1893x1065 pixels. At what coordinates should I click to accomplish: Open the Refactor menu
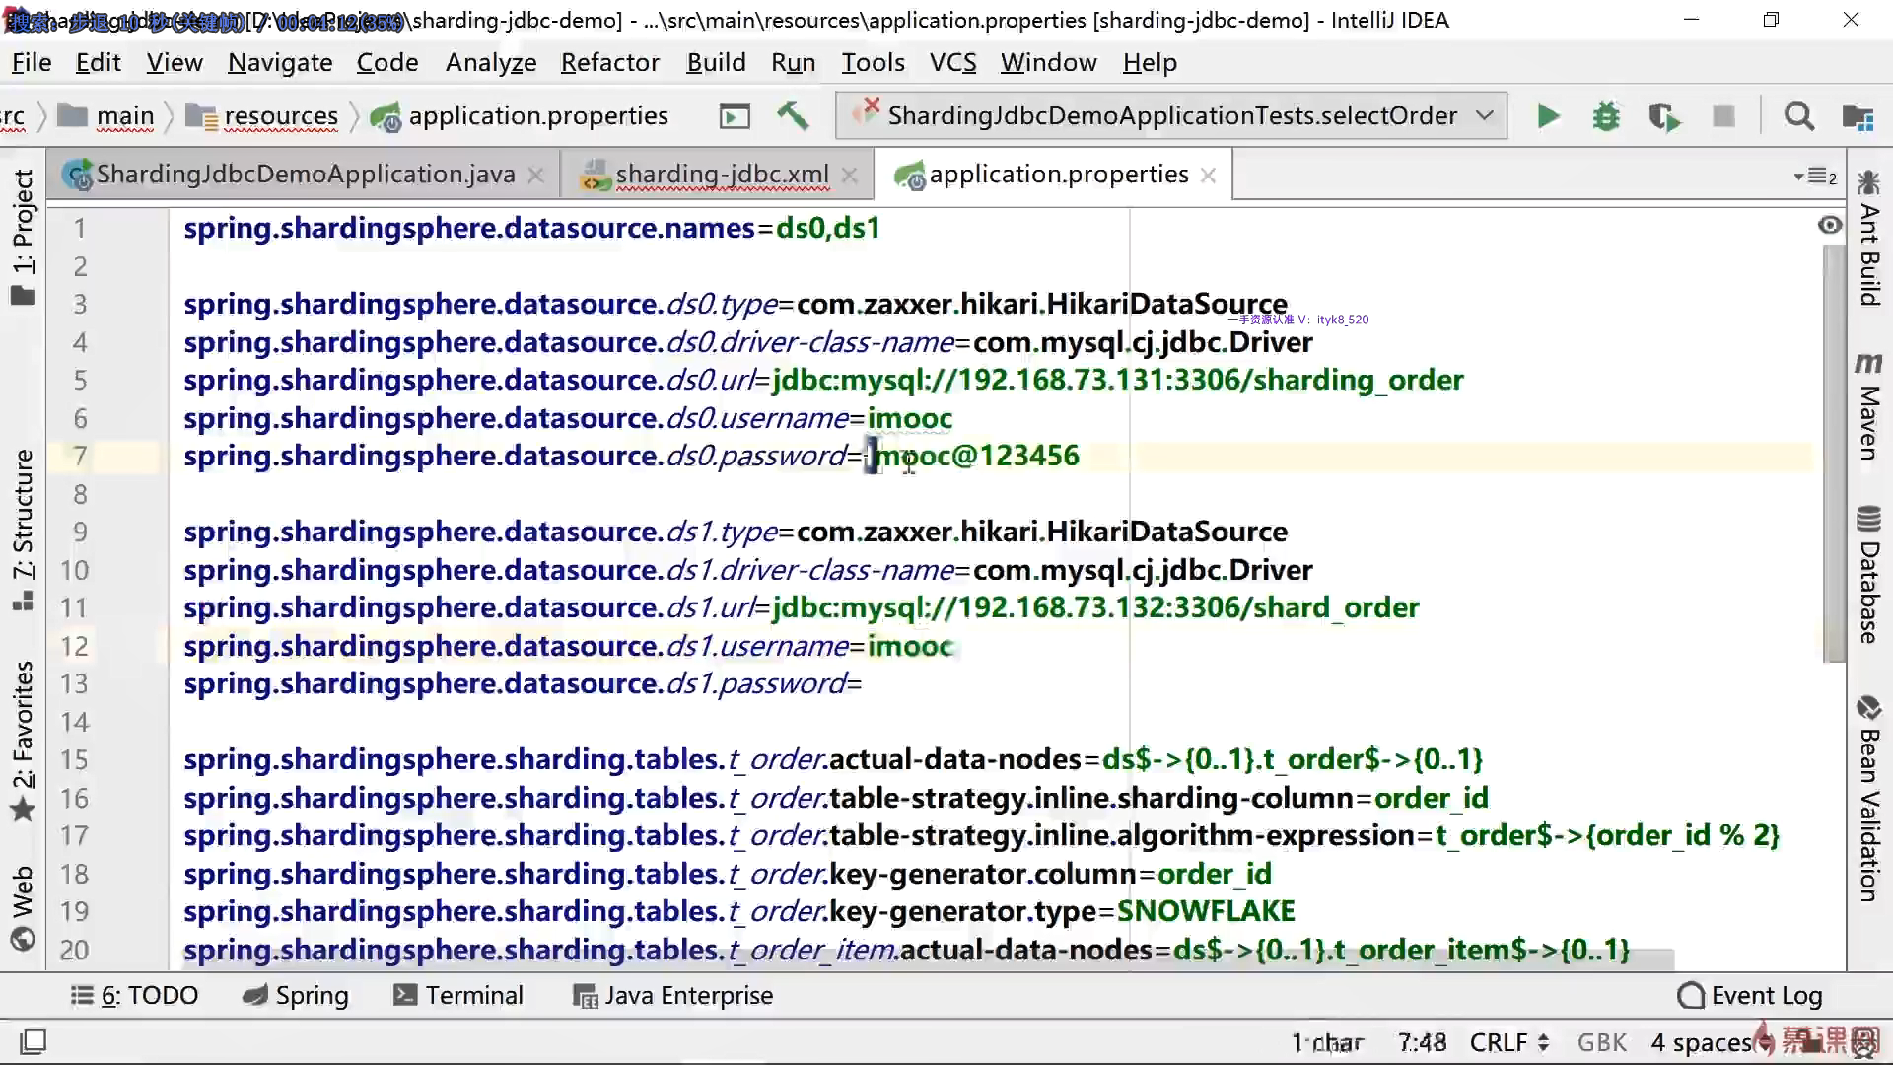[609, 63]
